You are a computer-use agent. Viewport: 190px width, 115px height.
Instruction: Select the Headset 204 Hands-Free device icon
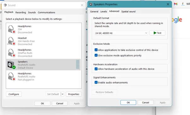coord(12,41)
